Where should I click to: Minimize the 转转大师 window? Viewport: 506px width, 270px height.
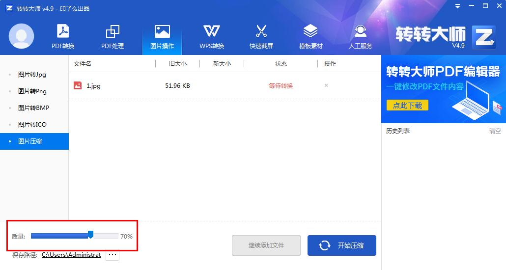tap(472, 6)
